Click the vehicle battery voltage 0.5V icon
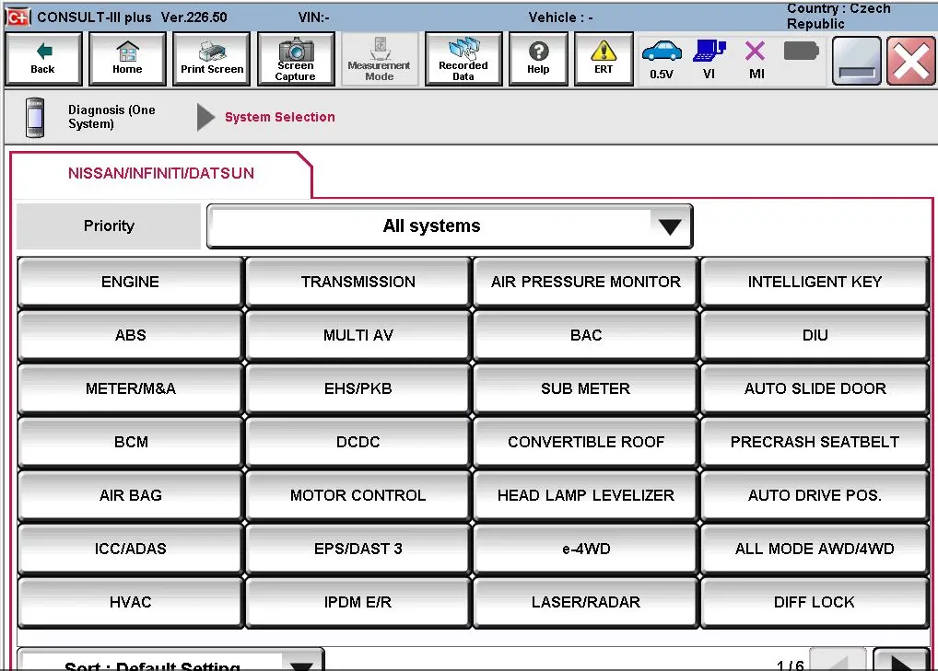This screenshot has width=938, height=671. pos(661,58)
